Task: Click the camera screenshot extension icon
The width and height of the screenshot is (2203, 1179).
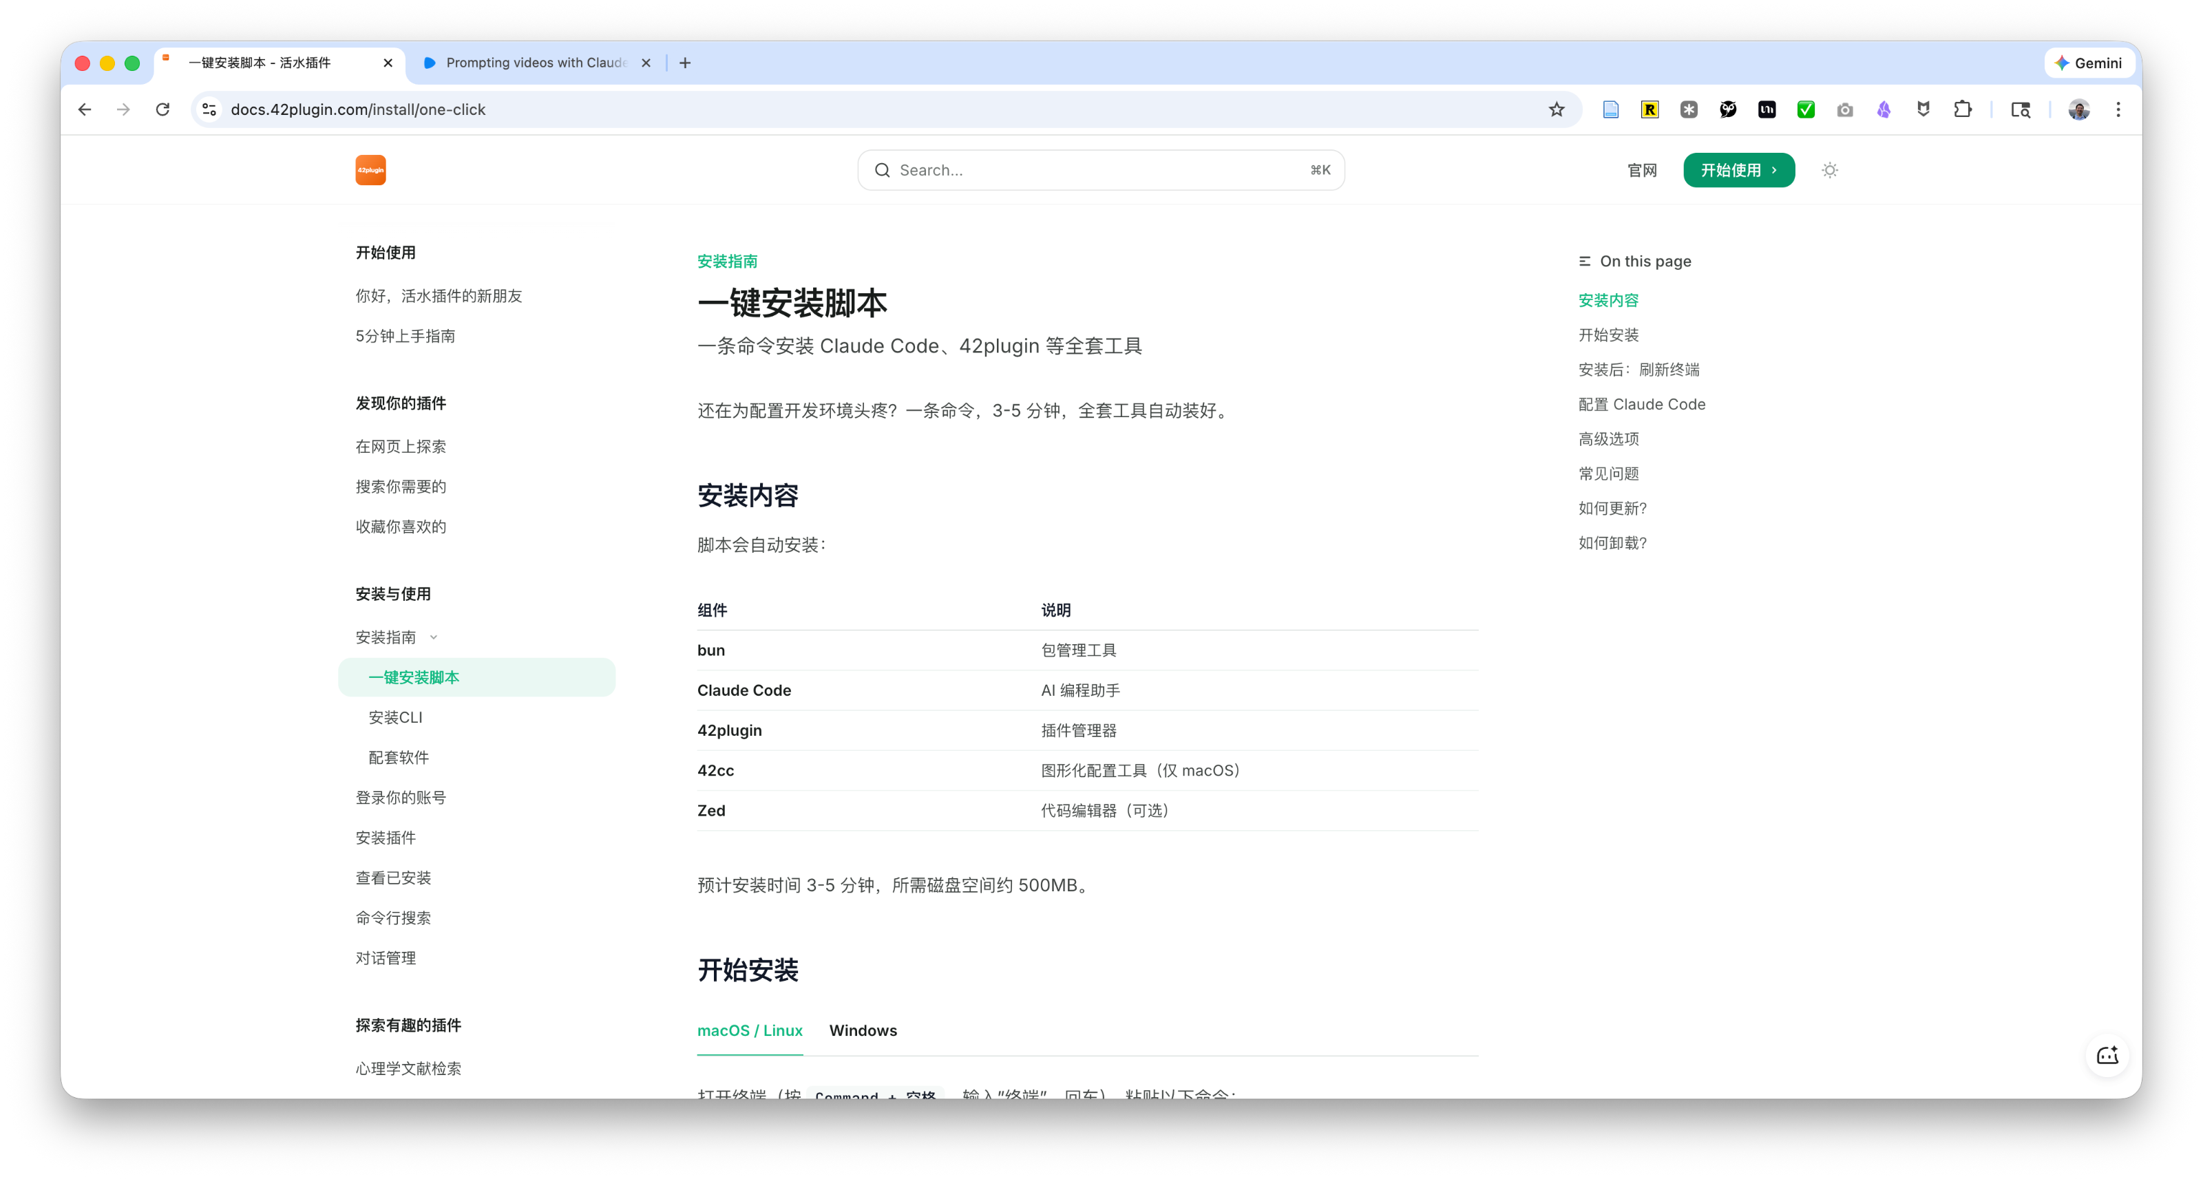Action: (1845, 109)
